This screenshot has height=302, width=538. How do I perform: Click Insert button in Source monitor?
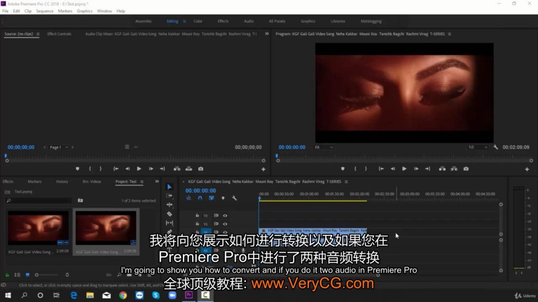177,169
